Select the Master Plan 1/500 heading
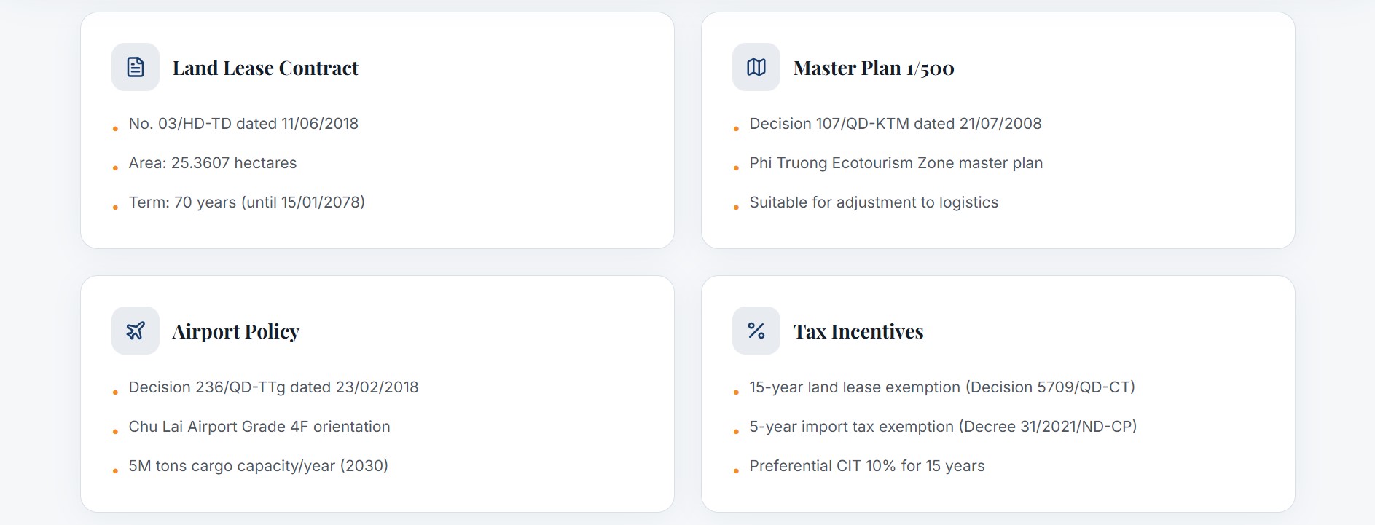 tap(874, 68)
